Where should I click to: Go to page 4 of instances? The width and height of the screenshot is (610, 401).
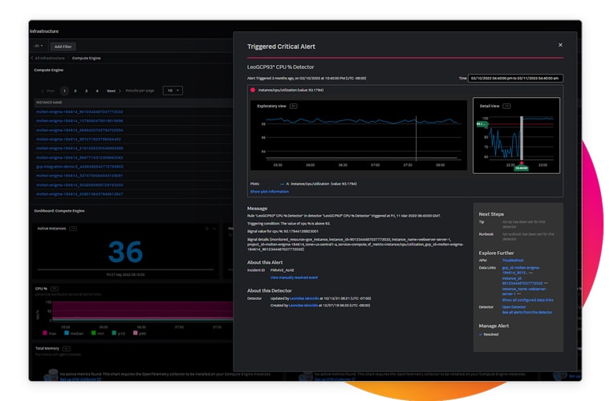coord(97,91)
